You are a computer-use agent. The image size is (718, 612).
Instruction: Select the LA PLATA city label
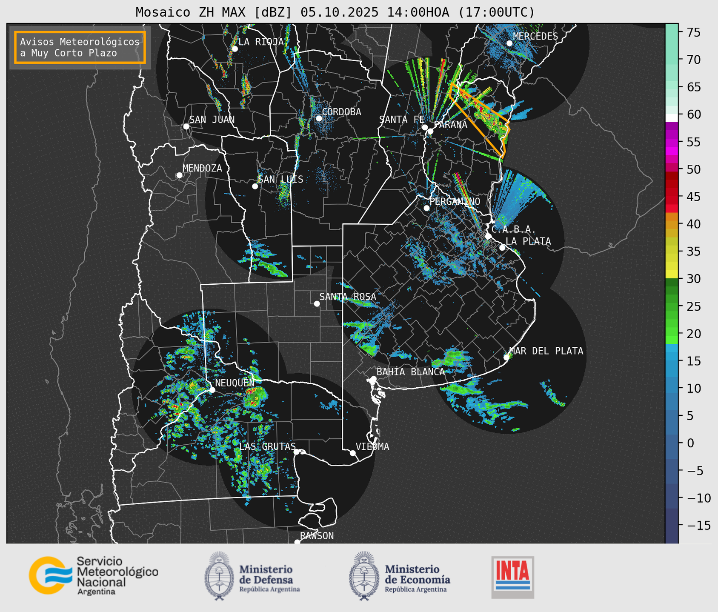pyautogui.click(x=528, y=241)
